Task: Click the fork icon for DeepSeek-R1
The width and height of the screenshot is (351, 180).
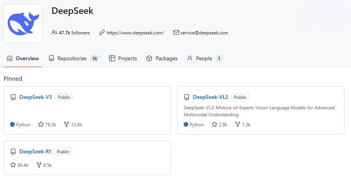Action: [x=39, y=165]
